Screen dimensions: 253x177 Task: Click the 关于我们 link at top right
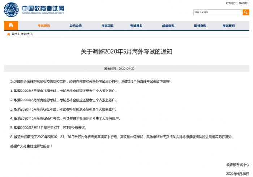coord(230,3)
